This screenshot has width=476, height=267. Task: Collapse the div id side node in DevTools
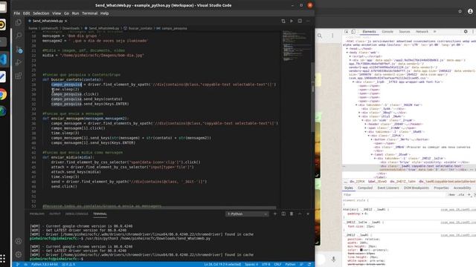[x=362, y=120]
